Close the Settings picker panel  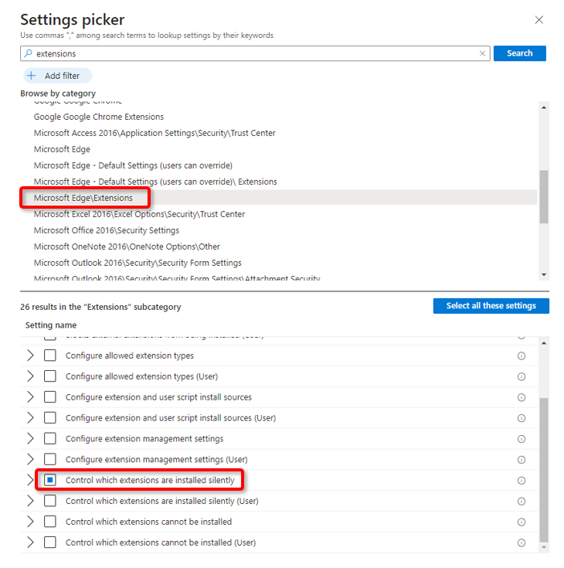click(x=539, y=20)
